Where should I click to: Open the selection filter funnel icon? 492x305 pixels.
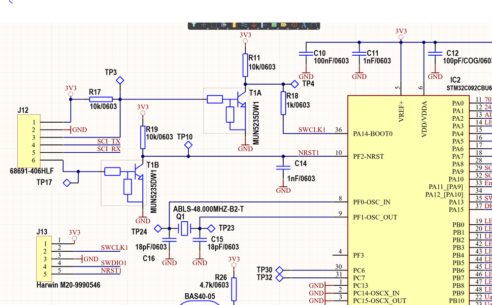[x=194, y=25]
